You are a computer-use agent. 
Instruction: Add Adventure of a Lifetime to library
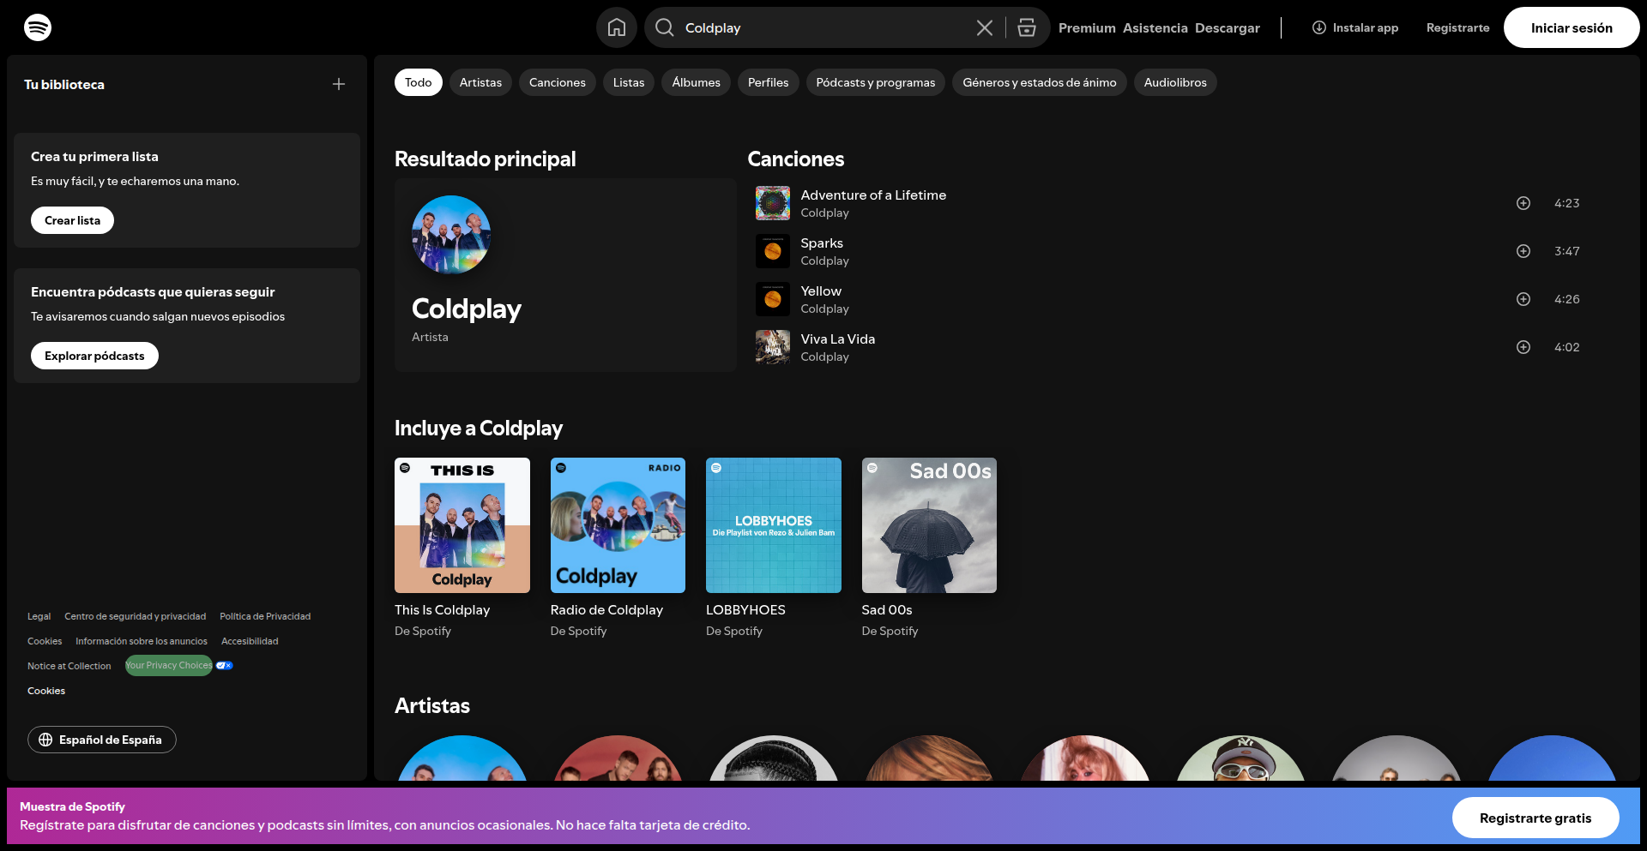point(1523,203)
